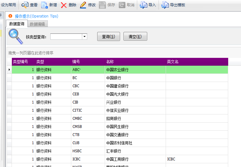Click the CTB code cell
Viewport: 241px width, 167px height.
[x=88, y=135]
